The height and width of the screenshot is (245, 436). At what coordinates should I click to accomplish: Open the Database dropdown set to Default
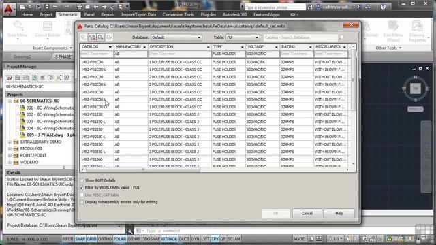176,37
